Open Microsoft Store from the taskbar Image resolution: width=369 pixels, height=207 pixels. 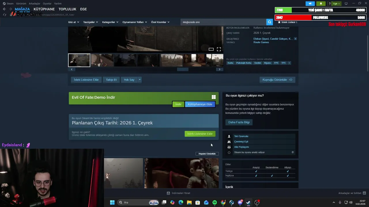198,202
